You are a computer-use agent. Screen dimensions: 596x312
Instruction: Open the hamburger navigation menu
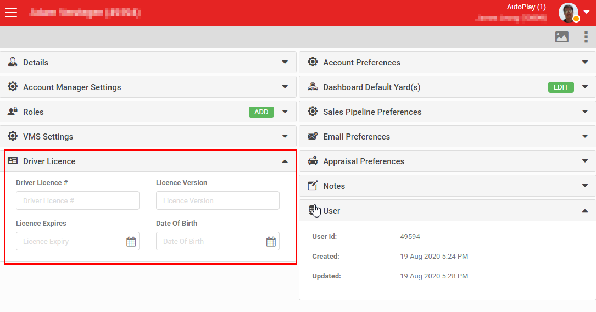11,13
